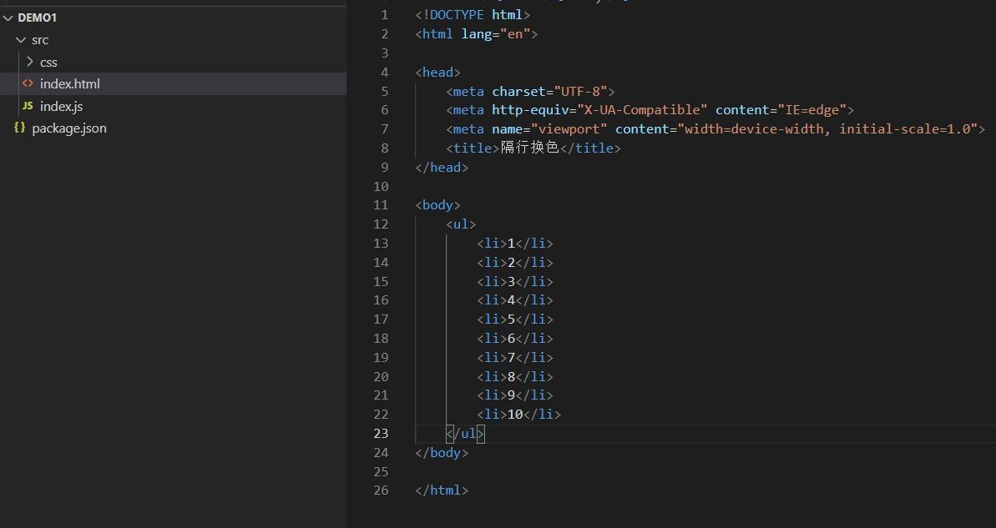Click the lang="en" attribute text
The width and height of the screenshot is (996, 528).
coord(495,33)
